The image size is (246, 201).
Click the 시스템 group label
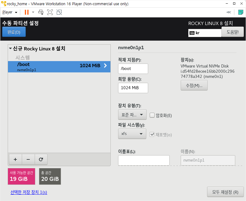pyautogui.click(x=23, y=58)
